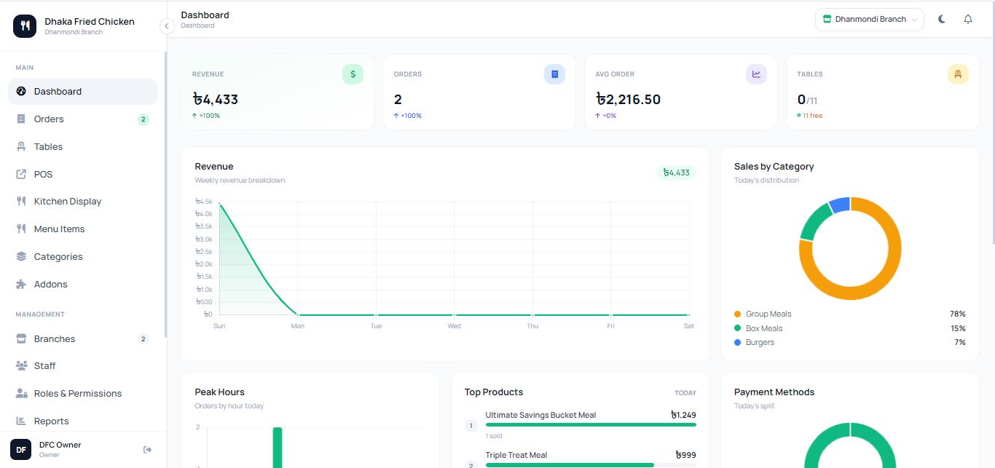This screenshot has height=468, width=995.
Task: Collapse the sidebar with the chevron button
Action: [x=167, y=26]
